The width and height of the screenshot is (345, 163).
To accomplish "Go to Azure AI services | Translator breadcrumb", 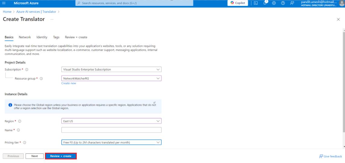I will (36, 12).
